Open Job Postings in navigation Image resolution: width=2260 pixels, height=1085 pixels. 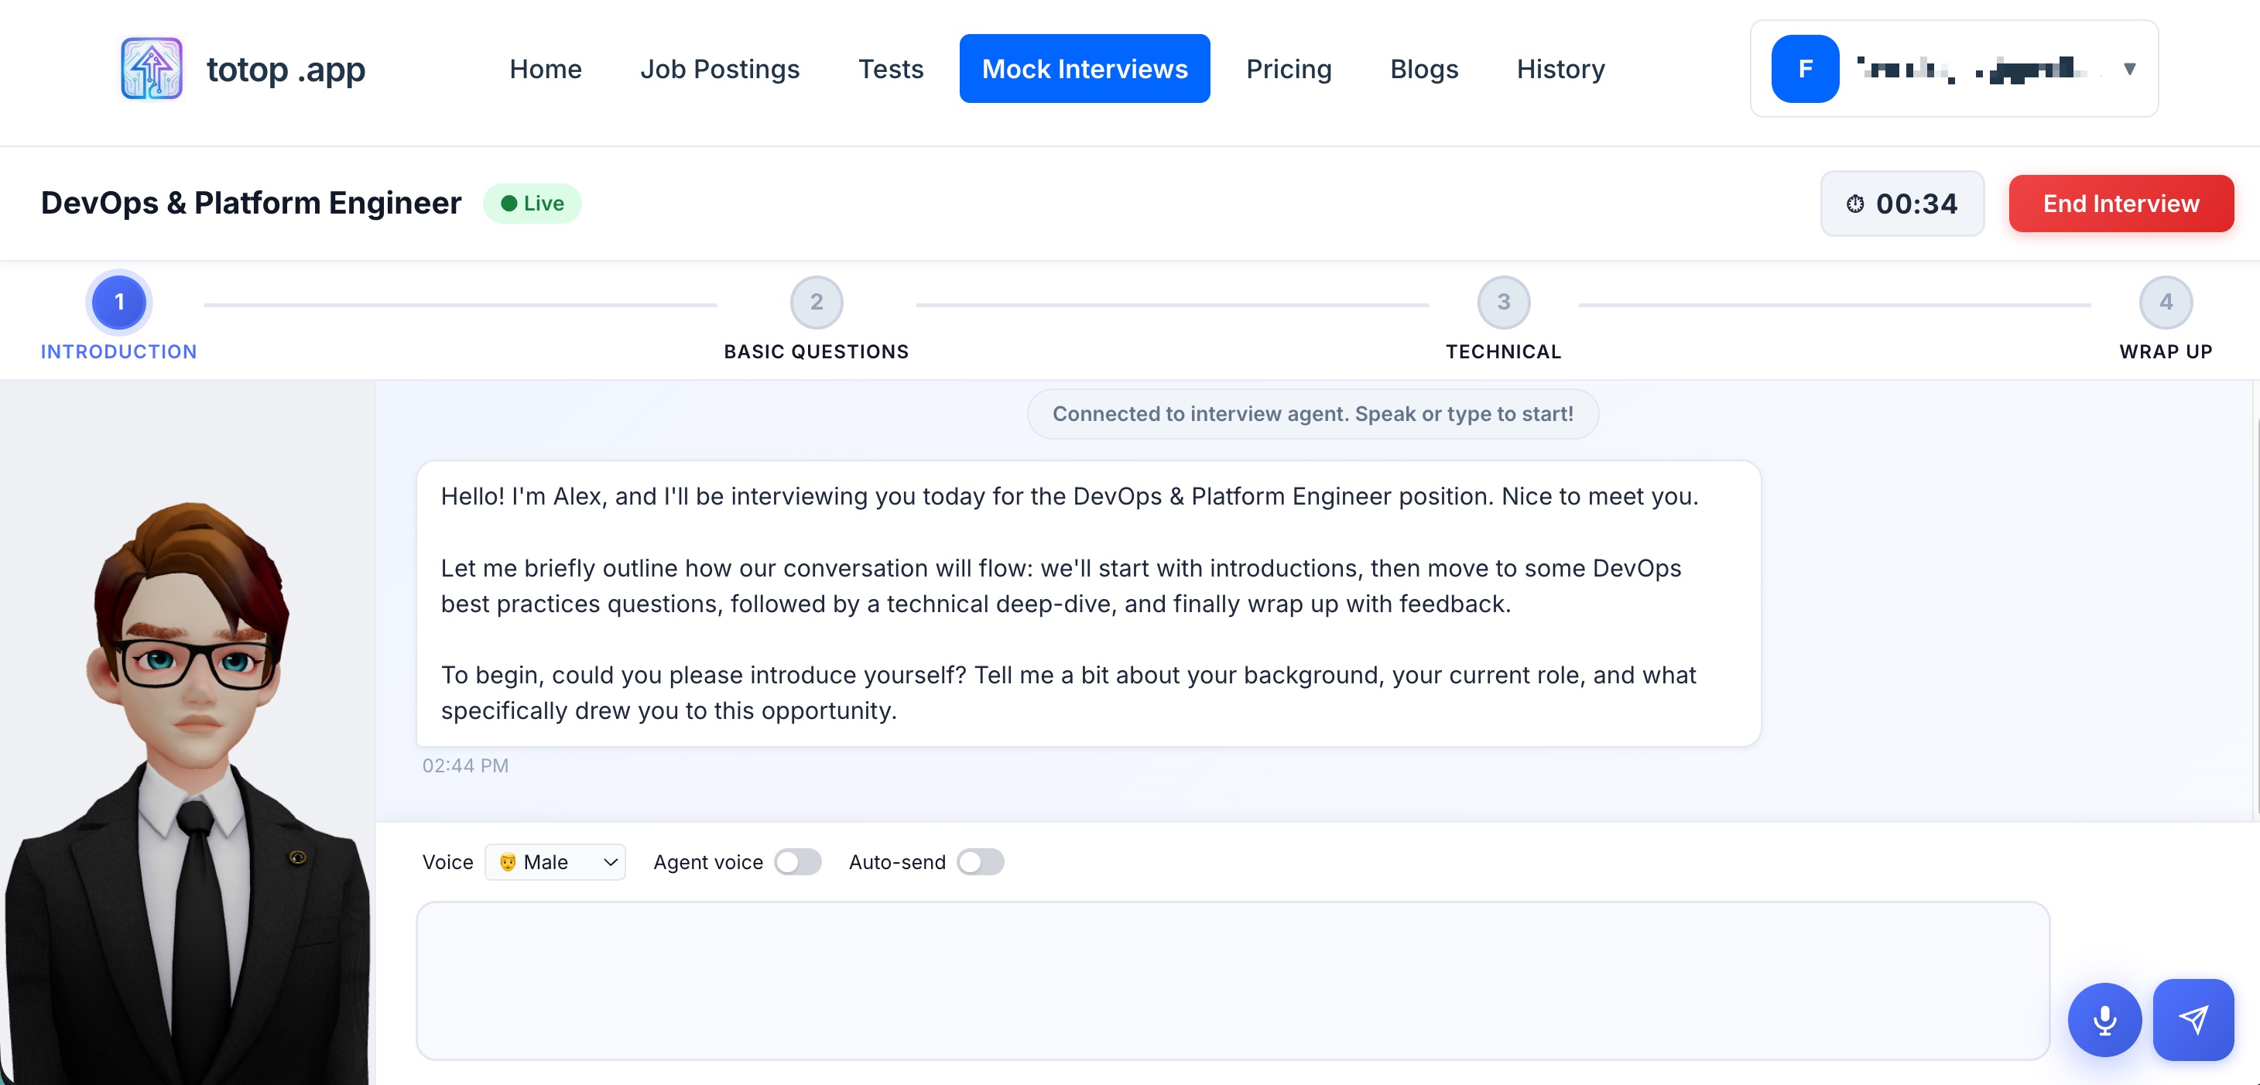click(720, 68)
